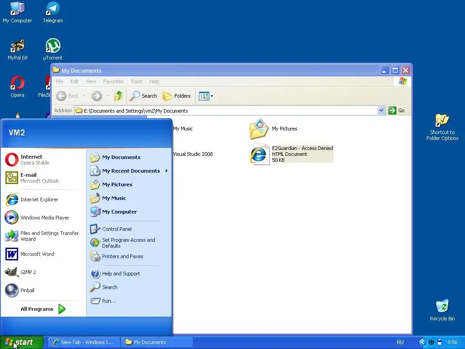Select the Recycle Bin desktop icon

pos(442,310)
